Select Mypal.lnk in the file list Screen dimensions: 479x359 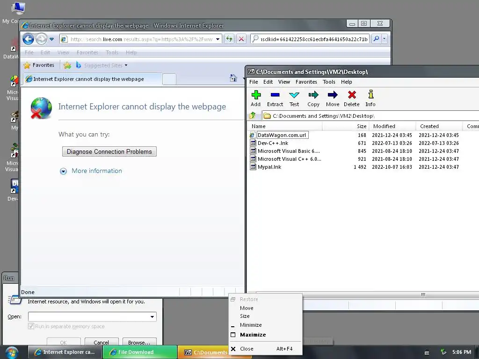coord(269,167)
